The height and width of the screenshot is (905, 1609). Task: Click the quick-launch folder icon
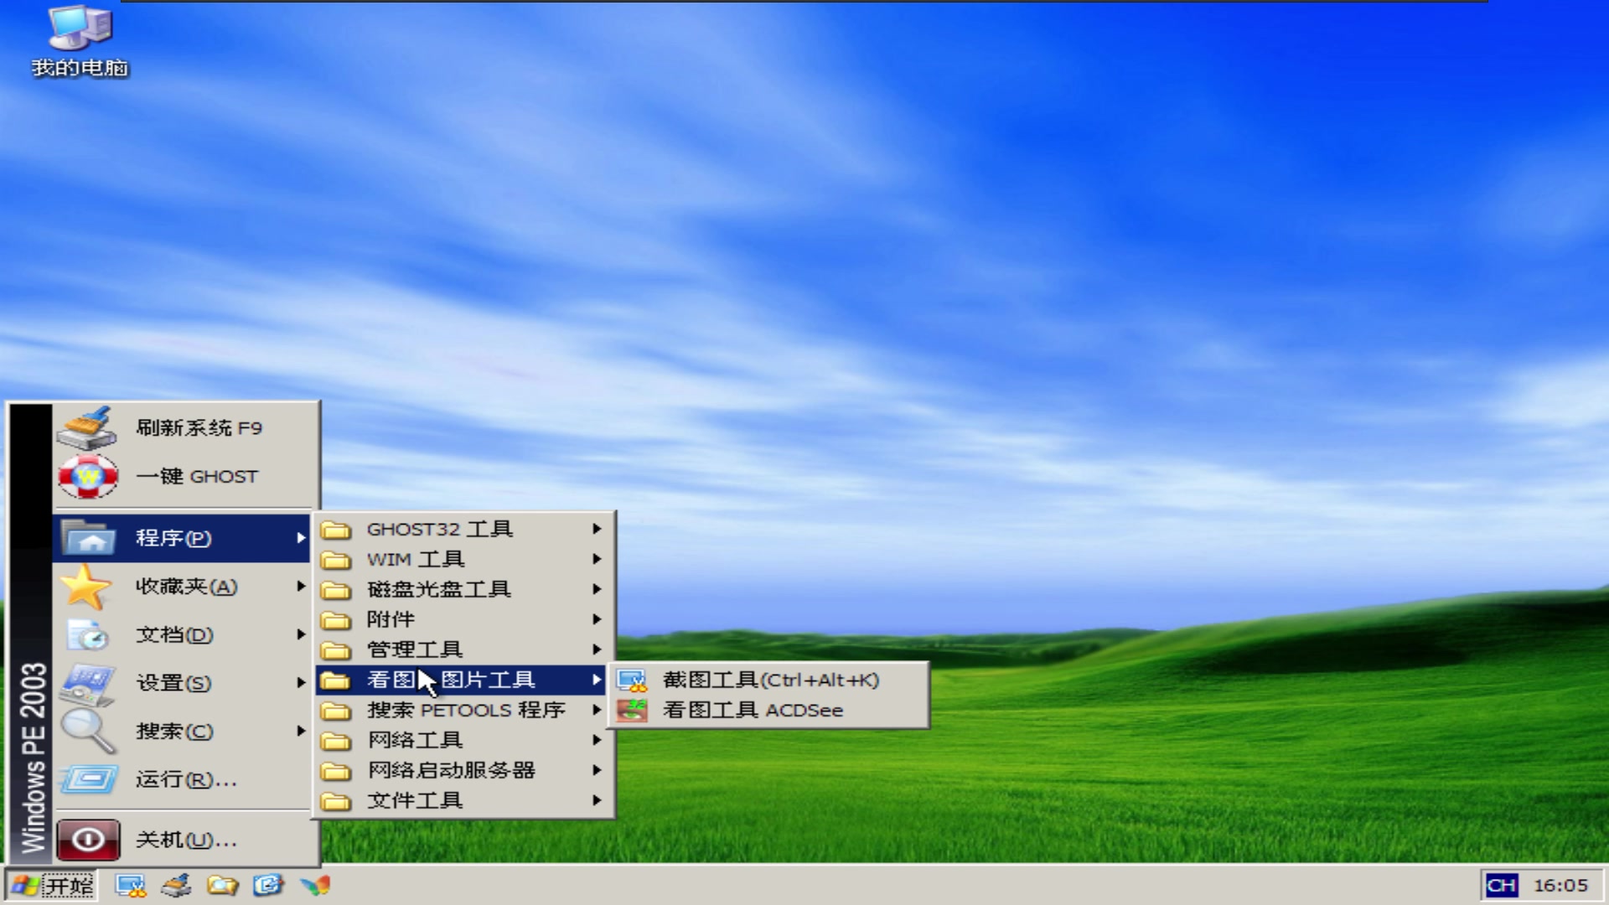(223, 886)
